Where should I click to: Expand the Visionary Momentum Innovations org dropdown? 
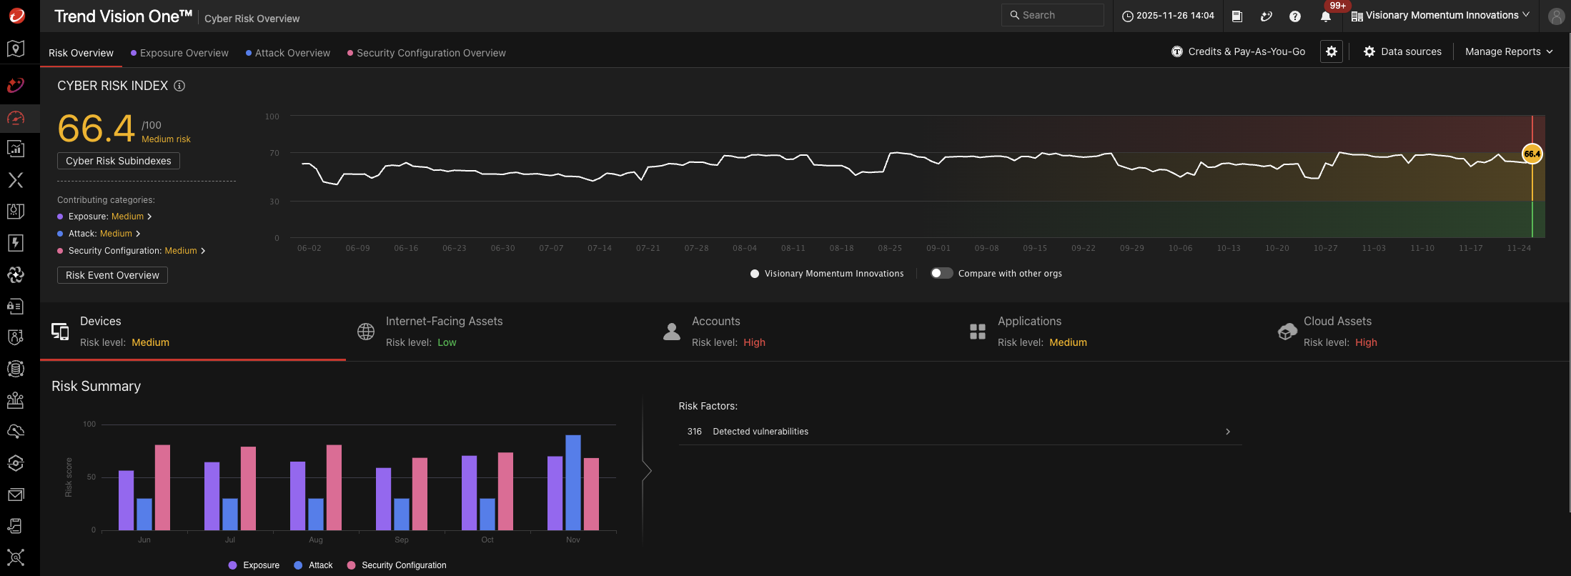click(1441, 16)
